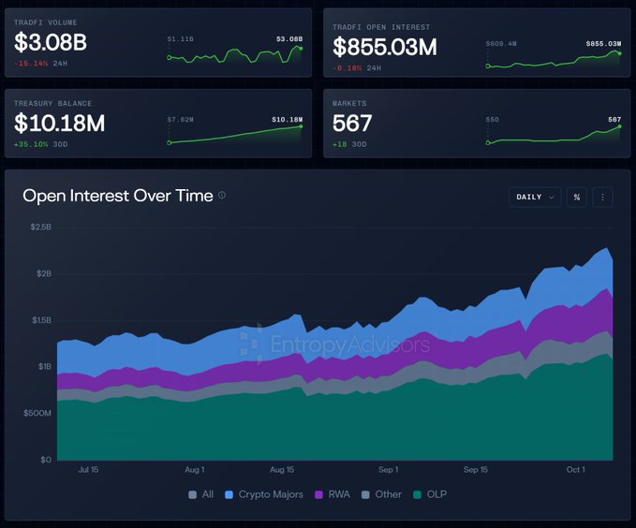The width and height of the screenshot is (636, 528).
Task: Click the info icon beside Open Interest Over Time
Action: pos(222,195)
